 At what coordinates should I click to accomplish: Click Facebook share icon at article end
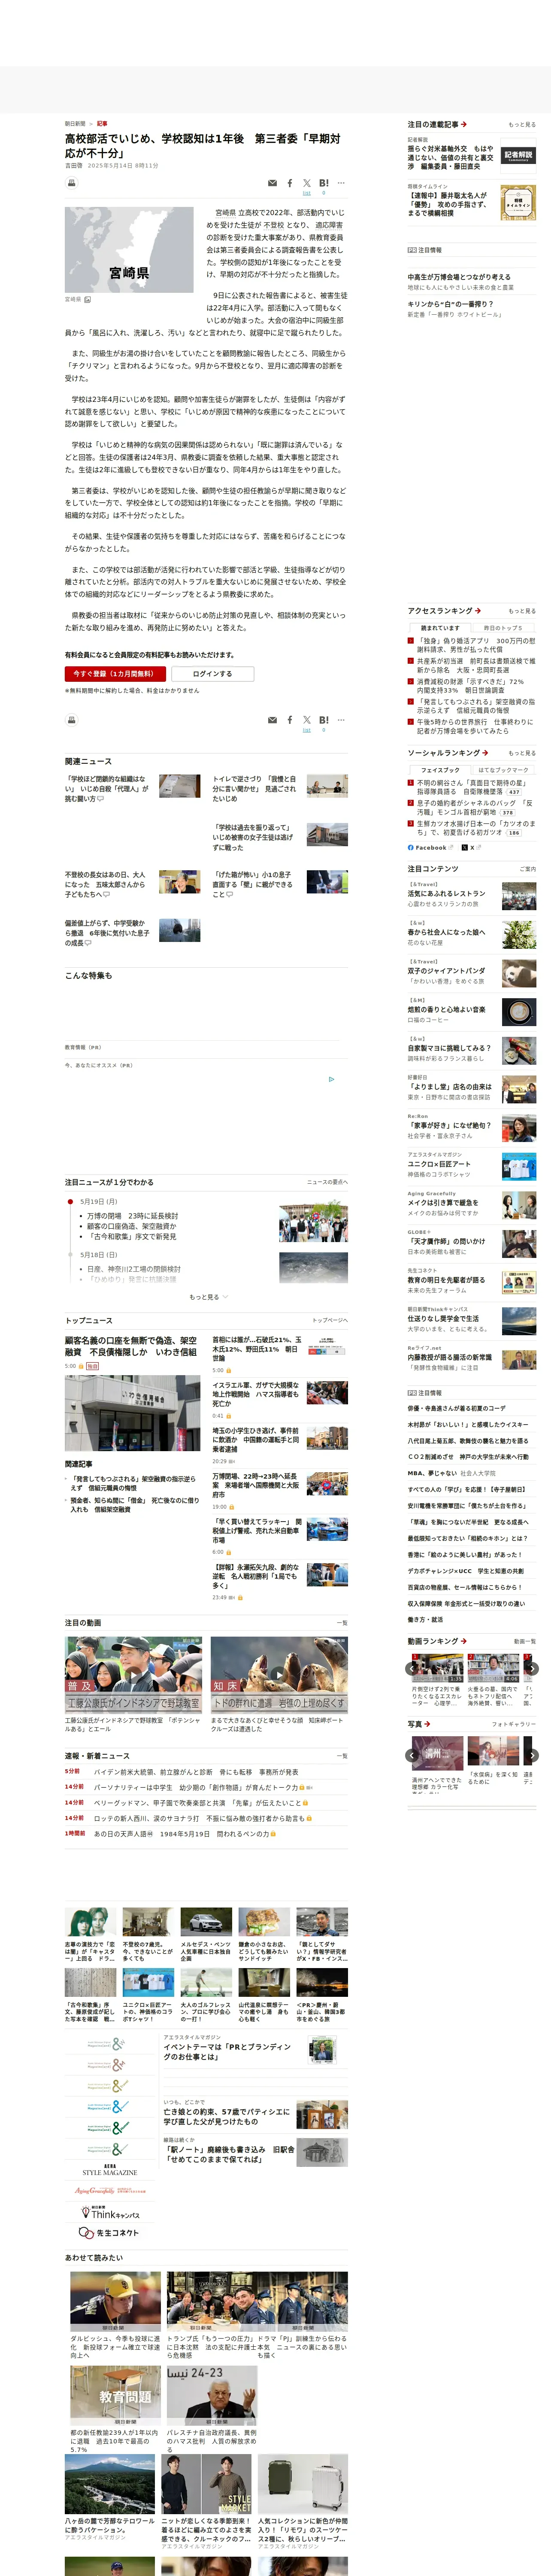click(x=290, y=720)
